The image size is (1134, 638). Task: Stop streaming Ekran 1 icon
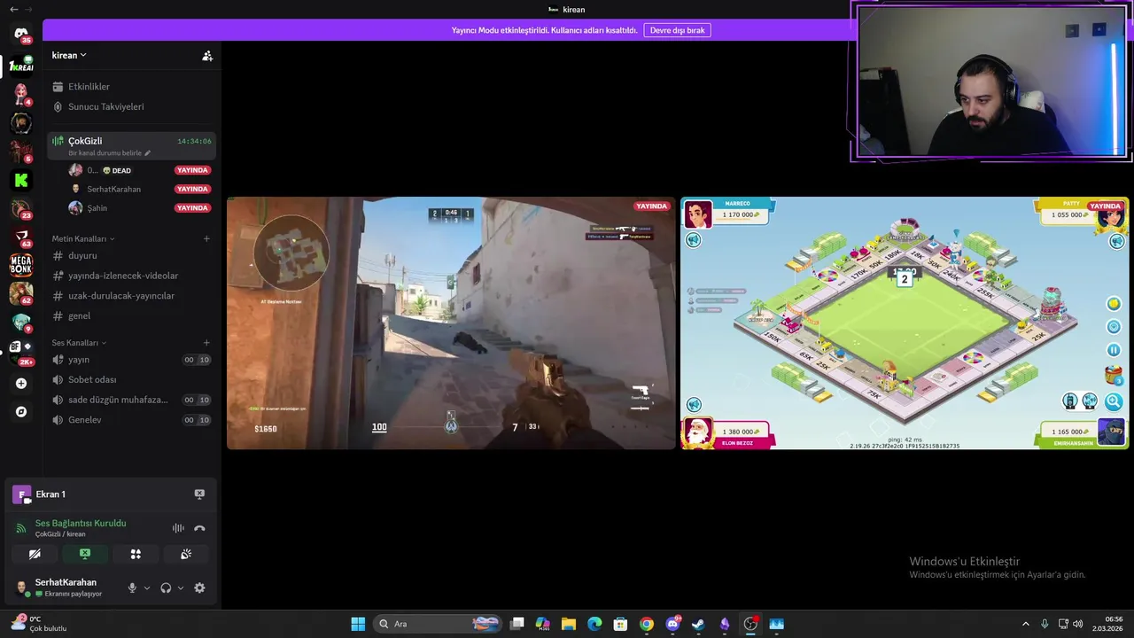(x=199, y=494)
